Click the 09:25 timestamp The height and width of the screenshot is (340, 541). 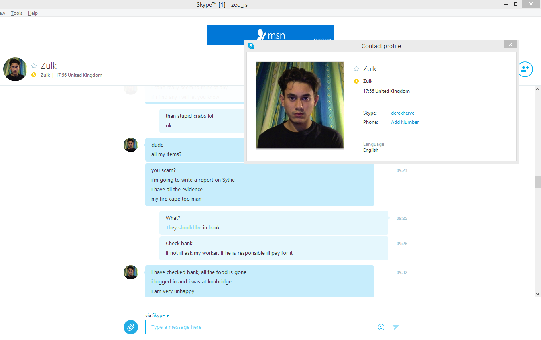(402, 218)
